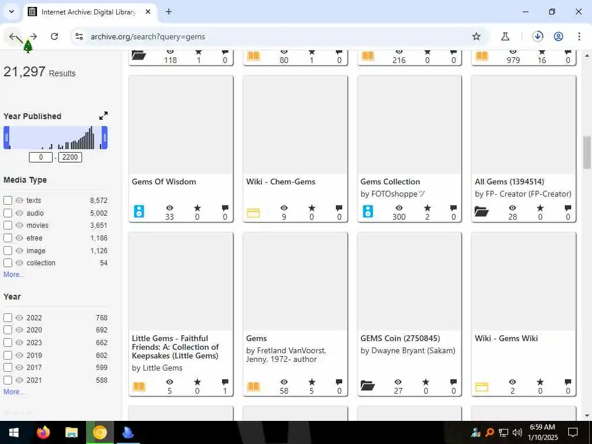Hide audio results with the eye toggle
Viewport: 592px width, 444px height.
[x=19, y=213]
